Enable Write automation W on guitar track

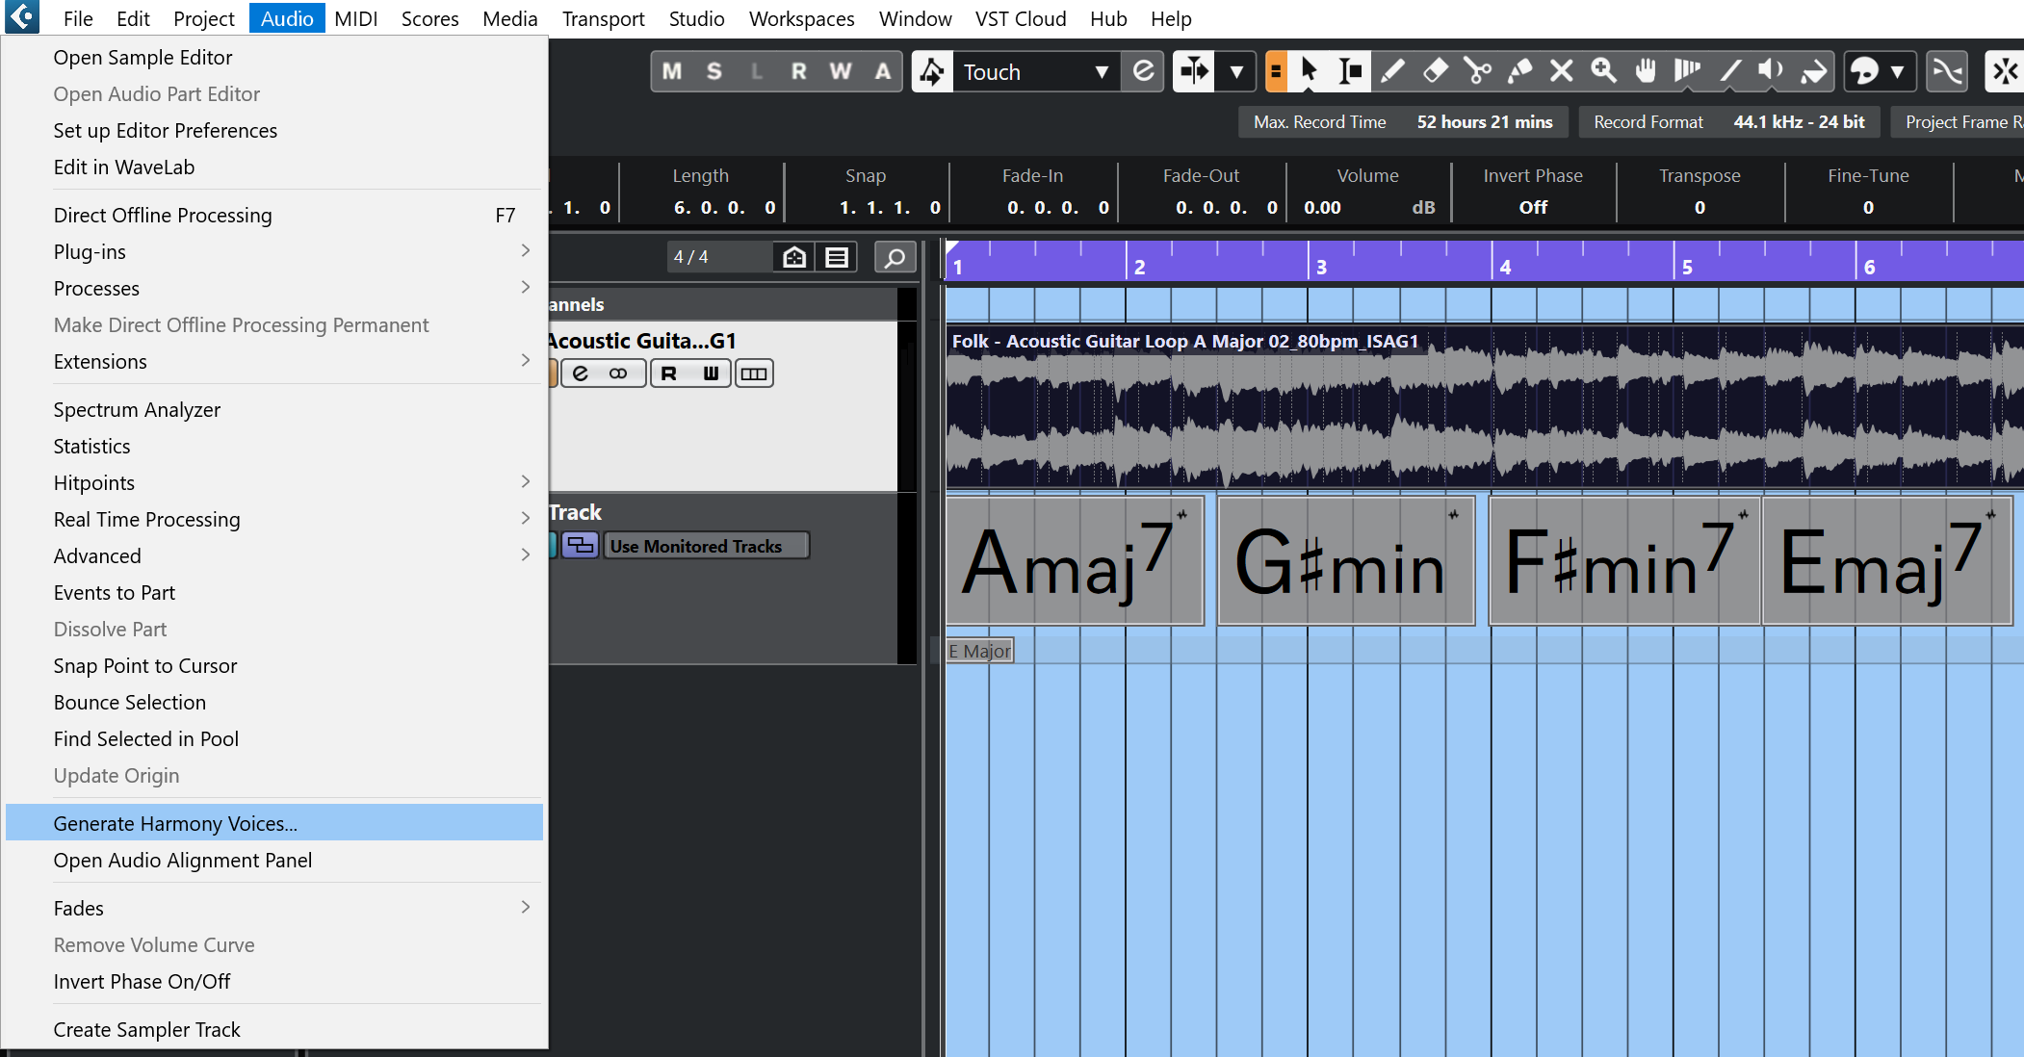[711, 374]
